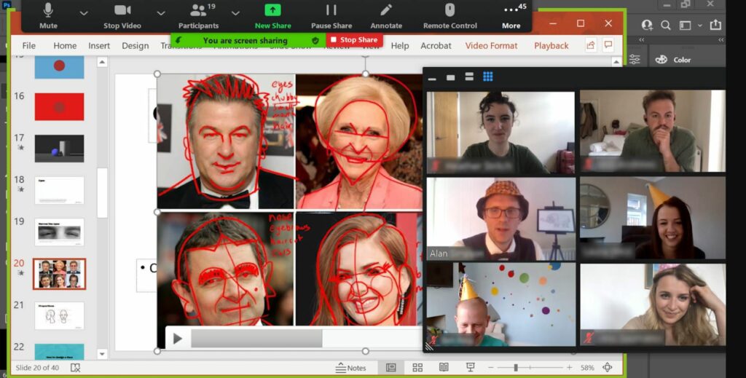Open the Participants panel in Zoom
This screenshot has width=746, height=378.
click(198, 15)
